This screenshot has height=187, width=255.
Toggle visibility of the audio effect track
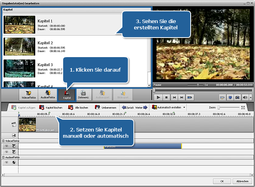[7, 162]
